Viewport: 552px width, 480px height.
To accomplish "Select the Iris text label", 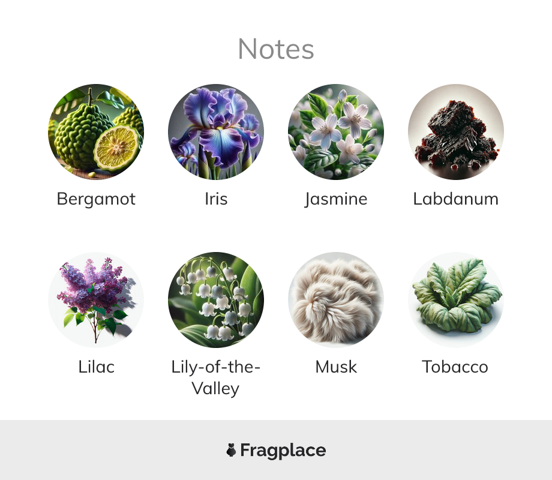I will [x=216, y=199].
